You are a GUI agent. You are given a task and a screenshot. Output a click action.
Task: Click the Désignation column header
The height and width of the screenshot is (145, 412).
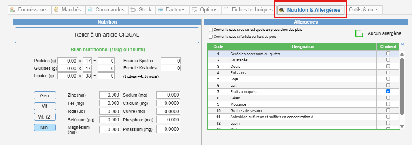pyautogui.click(x=303, y=46)
